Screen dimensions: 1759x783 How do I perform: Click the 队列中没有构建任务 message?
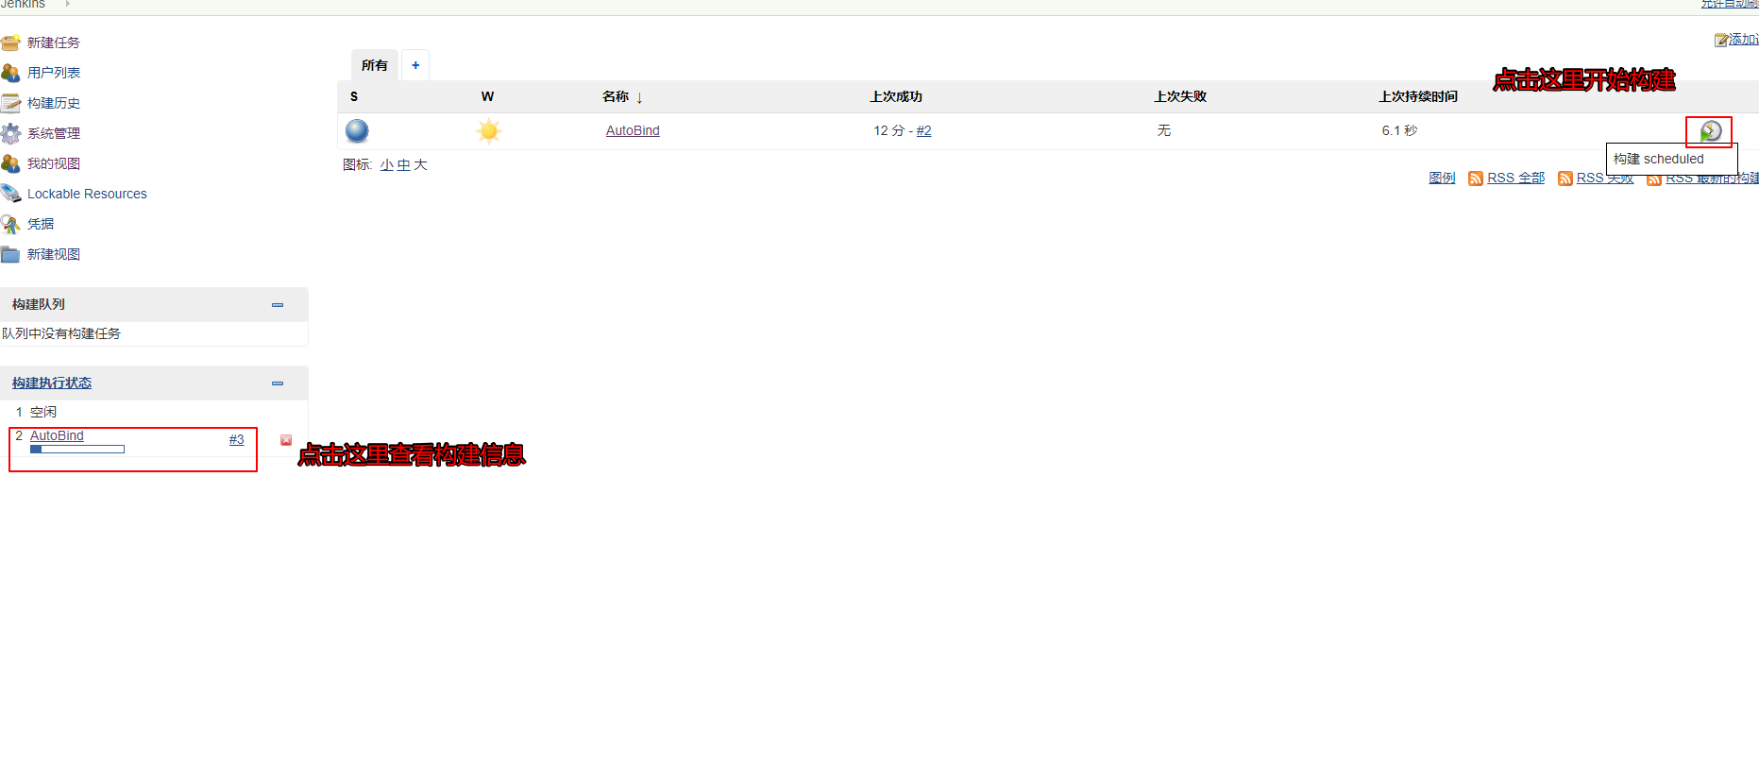61,333
